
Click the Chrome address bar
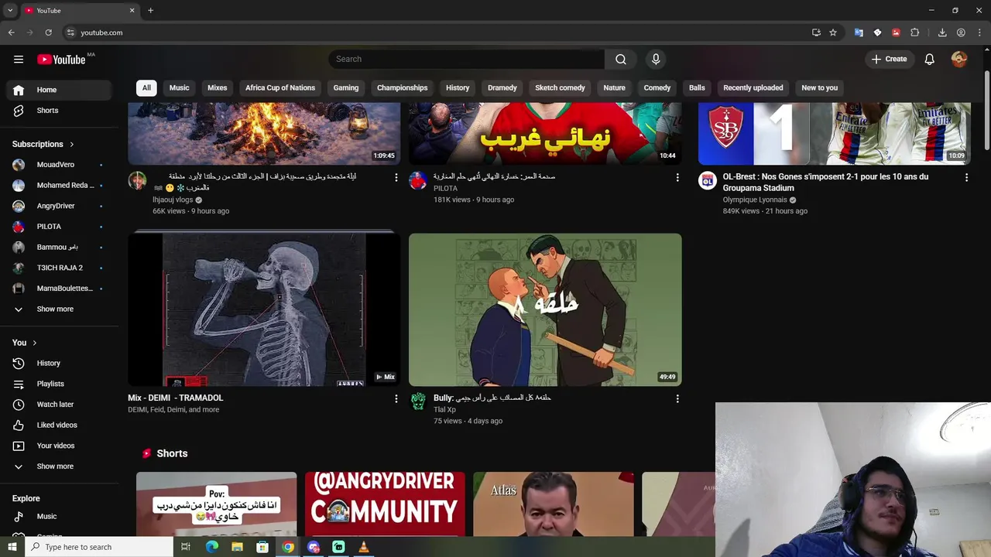434,32
